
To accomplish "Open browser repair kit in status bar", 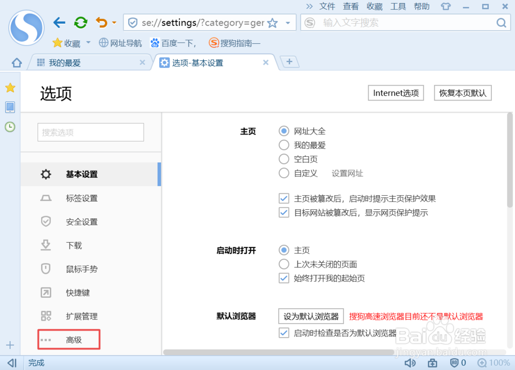I will (x=432, y=363).
